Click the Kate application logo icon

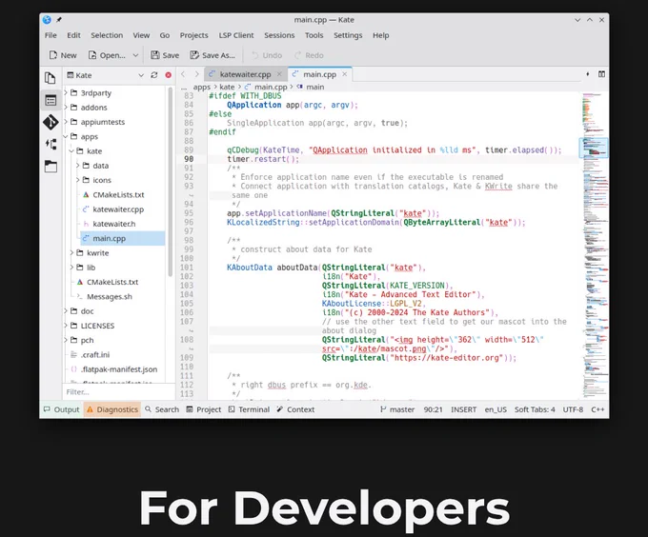point(47,19)
